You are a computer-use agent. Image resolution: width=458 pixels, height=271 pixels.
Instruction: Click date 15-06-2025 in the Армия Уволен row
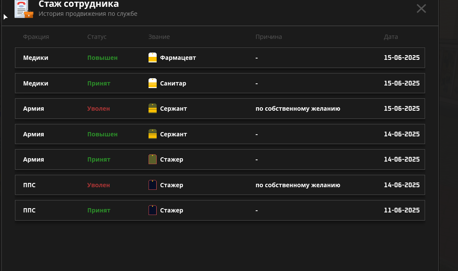(x=401, y=109)
